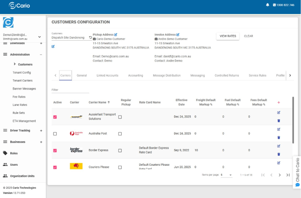Click the notification bell icon

click(x=268, y=5)
